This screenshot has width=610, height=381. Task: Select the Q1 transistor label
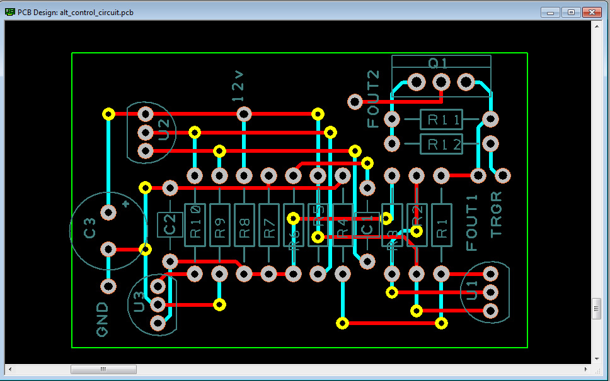coord(438,63)
